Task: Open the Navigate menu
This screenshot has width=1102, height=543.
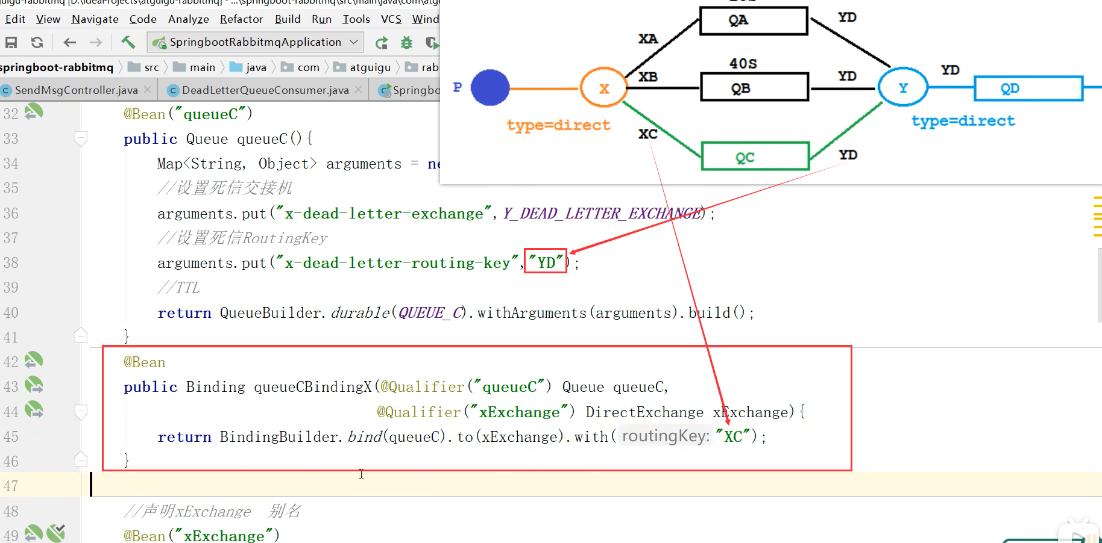Action: click(95, 19)
